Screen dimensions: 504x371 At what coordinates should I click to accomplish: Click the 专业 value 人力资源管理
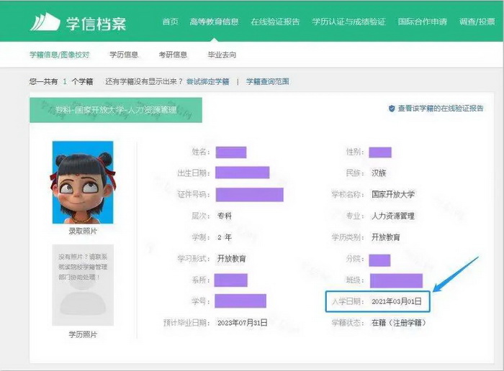tap(393, 216)
